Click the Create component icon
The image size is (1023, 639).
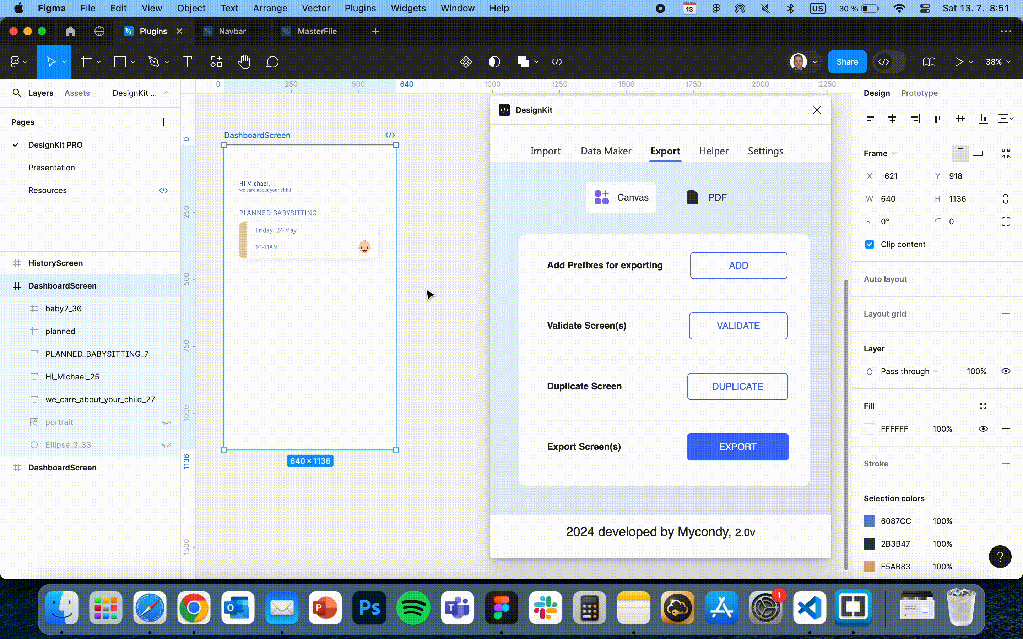(466, 62)
